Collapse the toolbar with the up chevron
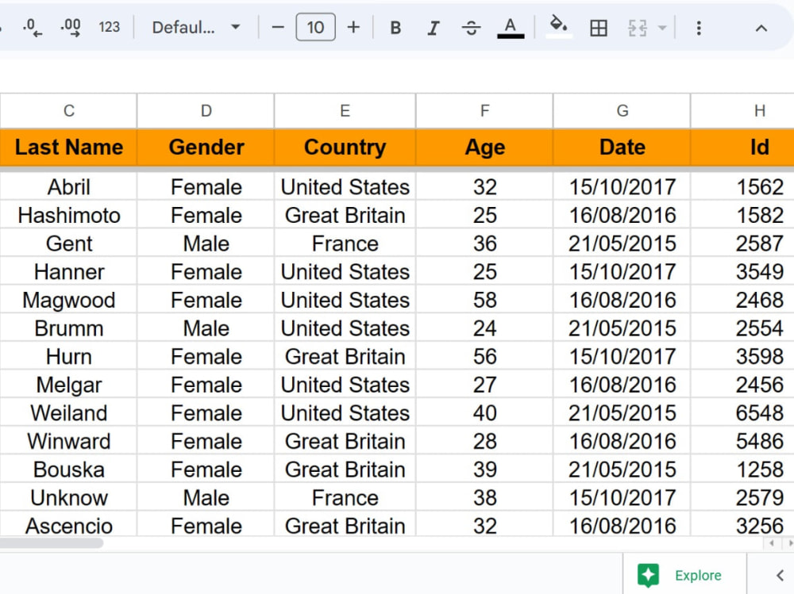Screen dimensions: 794x594 (761, 29)
